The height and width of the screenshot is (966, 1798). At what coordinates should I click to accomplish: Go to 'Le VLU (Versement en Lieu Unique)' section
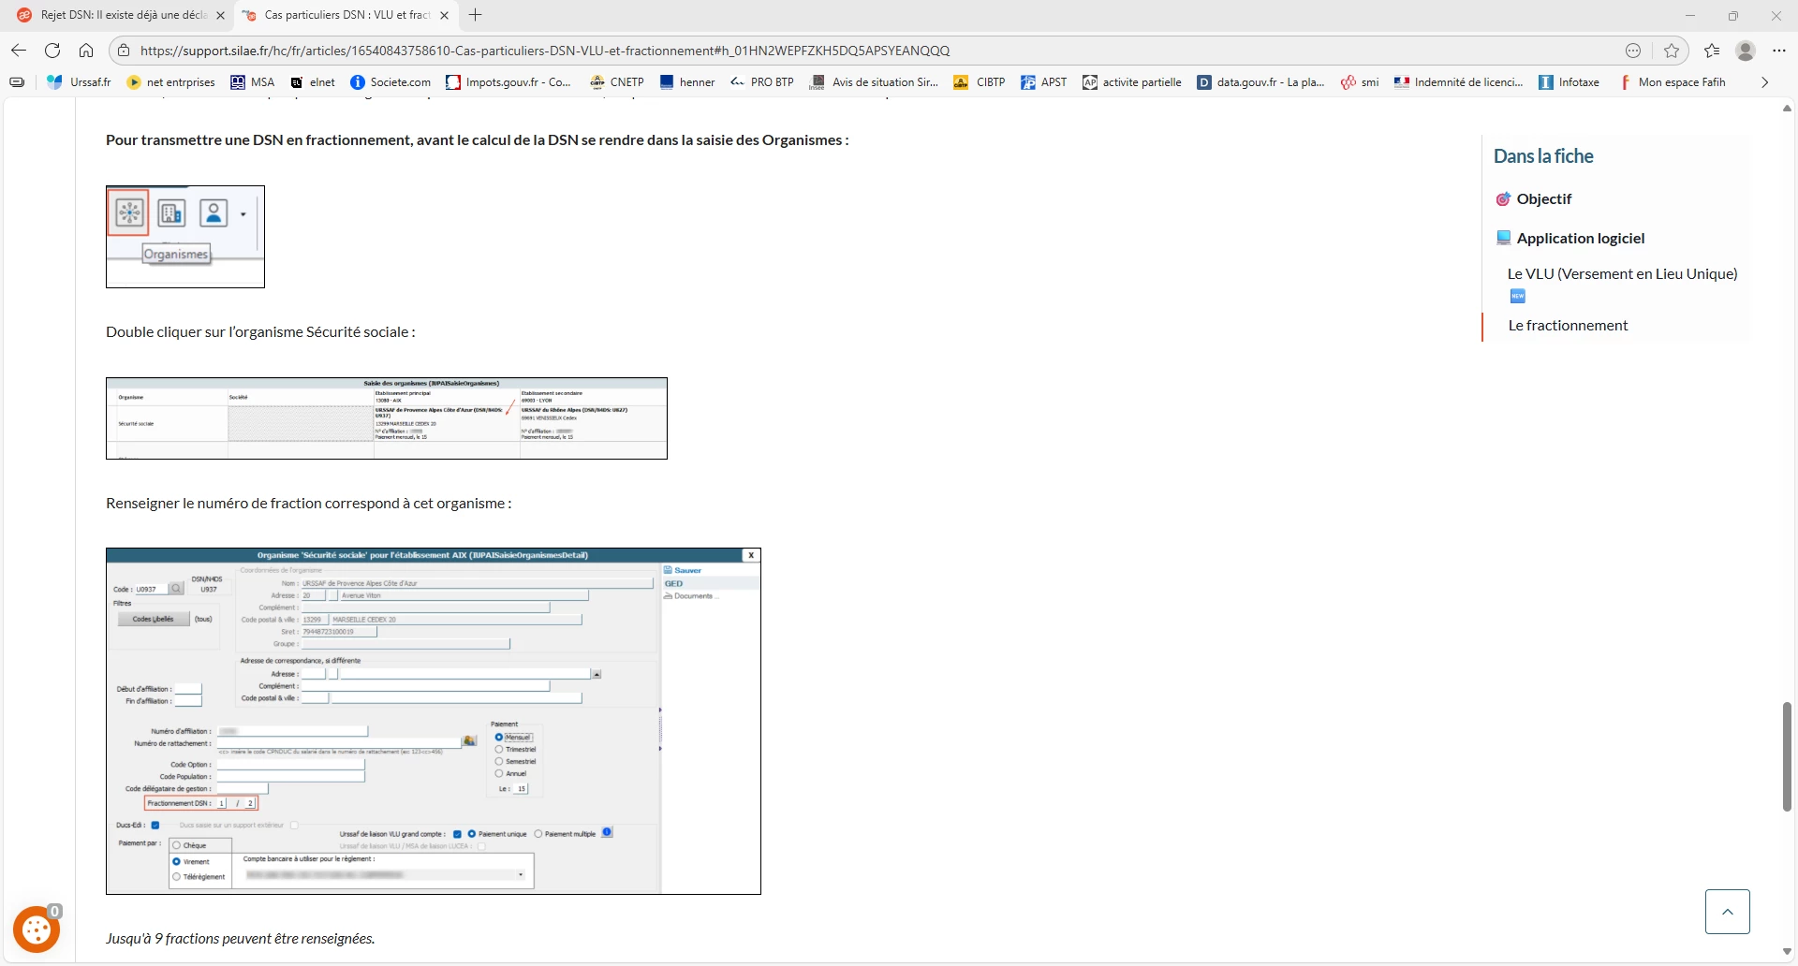(x=1622, y=274)
